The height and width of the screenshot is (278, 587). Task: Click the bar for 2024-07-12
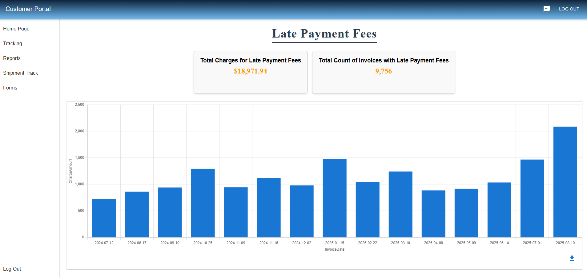point(104,218)
